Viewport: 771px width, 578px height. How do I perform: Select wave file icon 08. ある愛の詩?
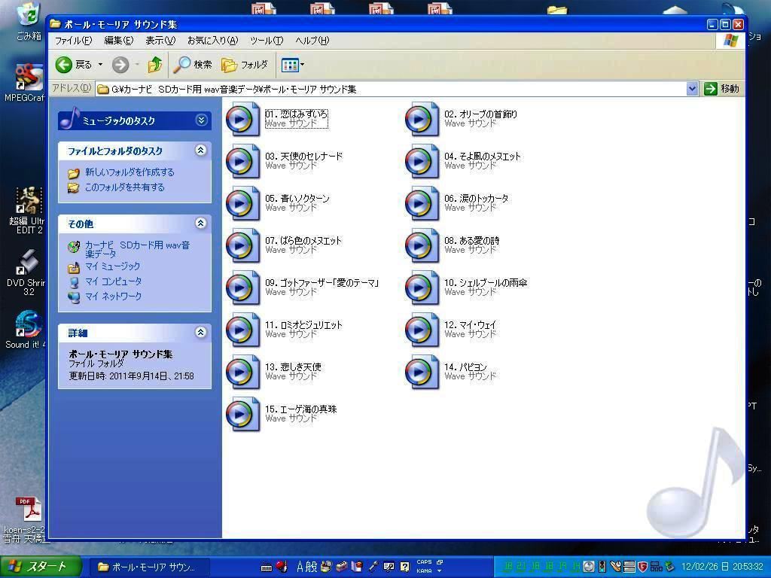point(422,246)
